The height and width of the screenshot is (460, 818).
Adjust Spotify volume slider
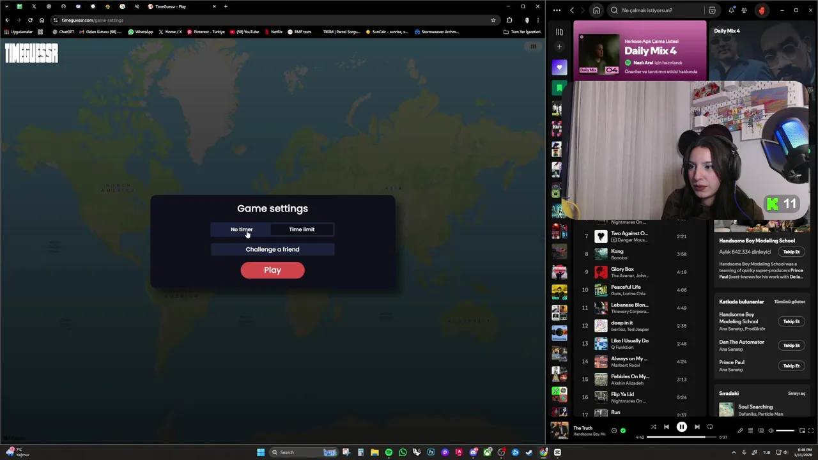tap(785, 431)
